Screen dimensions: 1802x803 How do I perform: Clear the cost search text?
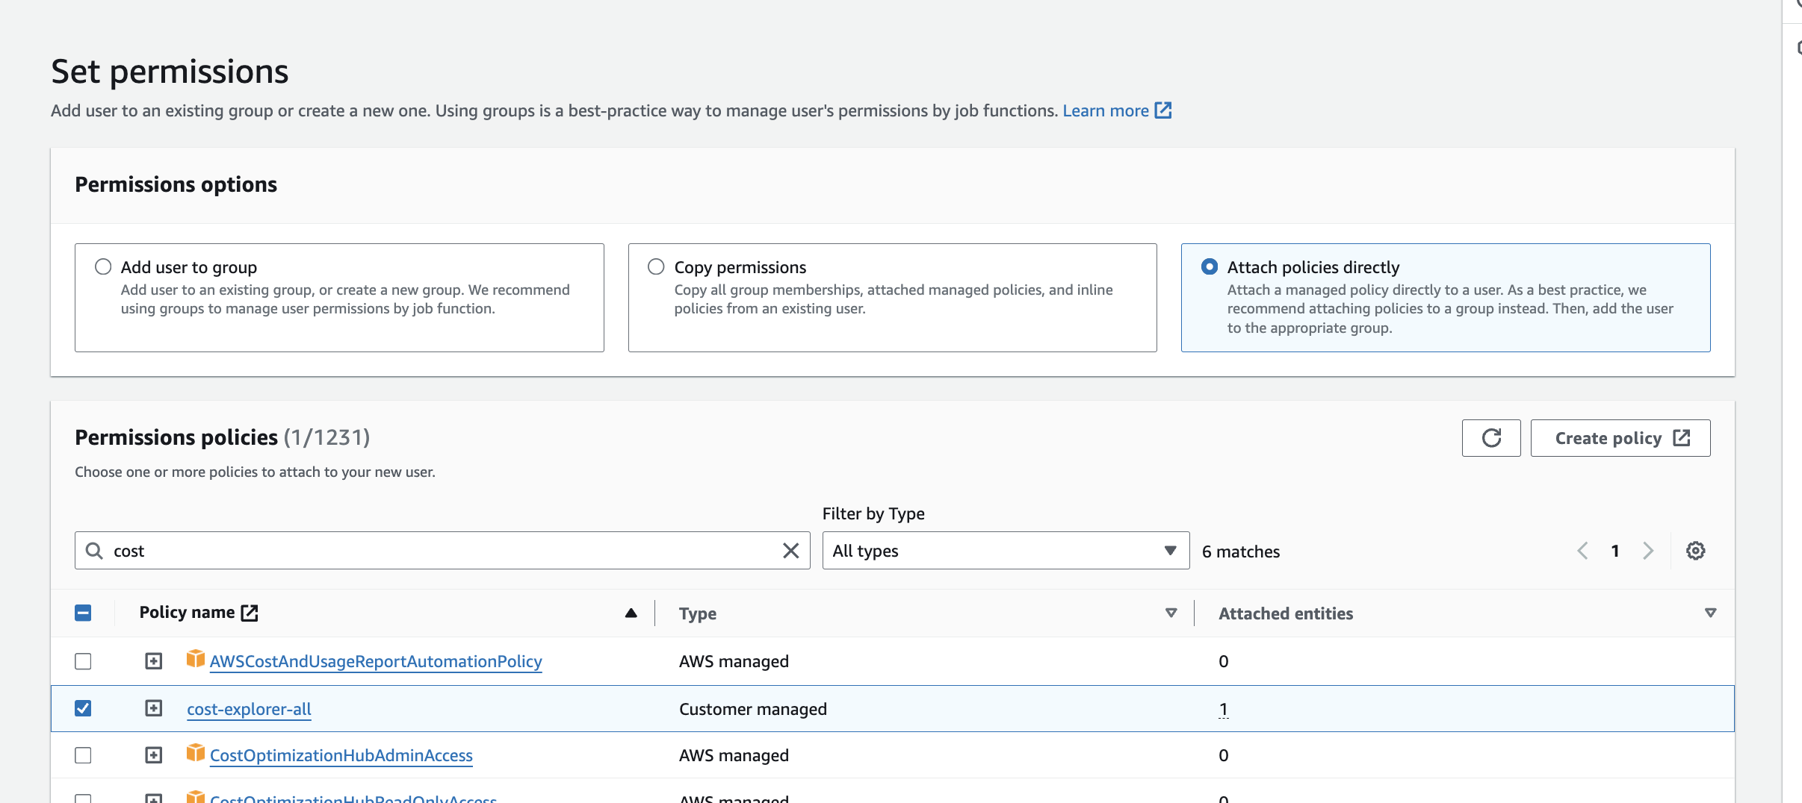click(x=790, y=551)
